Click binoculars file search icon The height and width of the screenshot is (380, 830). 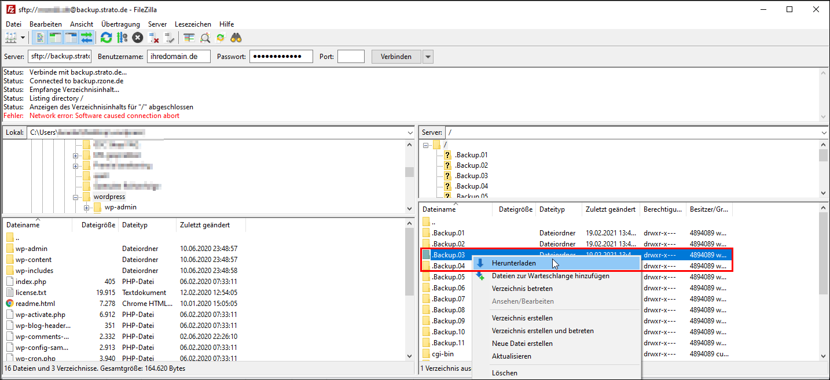(x=236, y=38)
